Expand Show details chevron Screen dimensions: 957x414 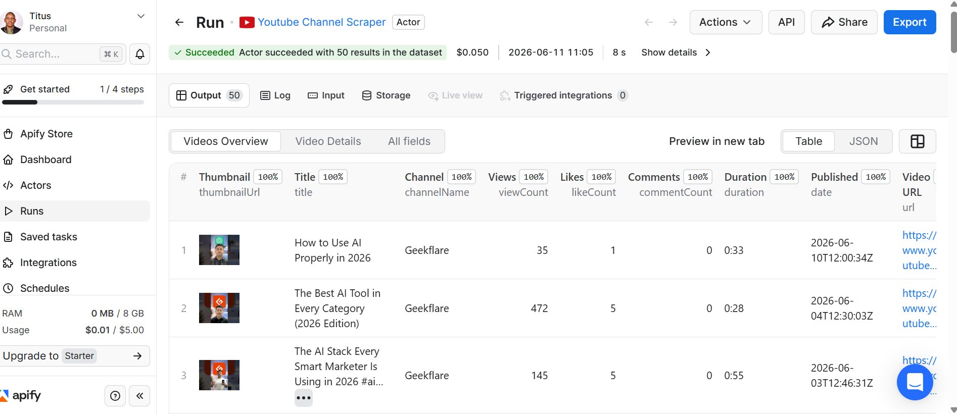708,53
